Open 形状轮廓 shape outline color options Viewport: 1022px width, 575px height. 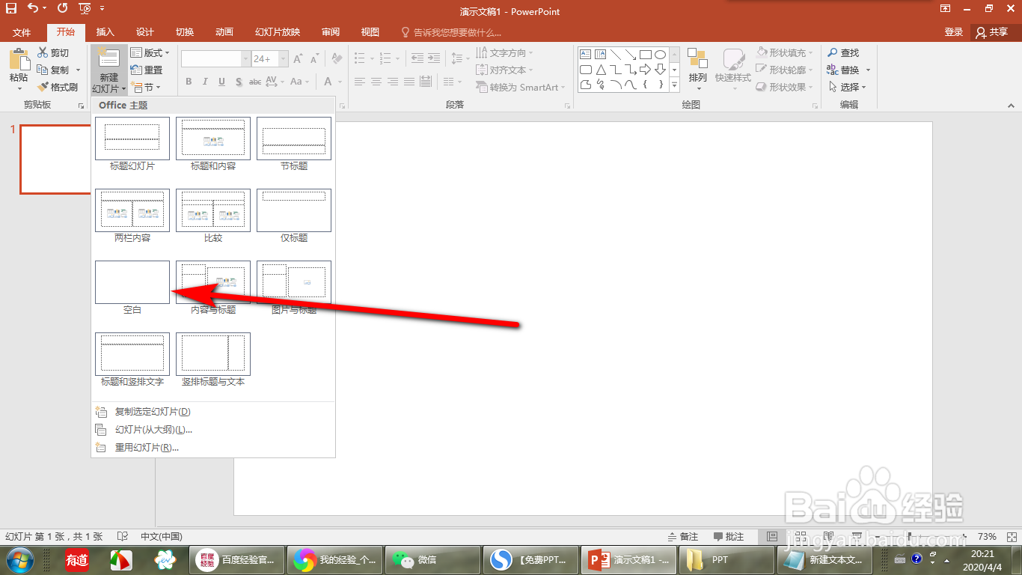click(x=785, y=70)
